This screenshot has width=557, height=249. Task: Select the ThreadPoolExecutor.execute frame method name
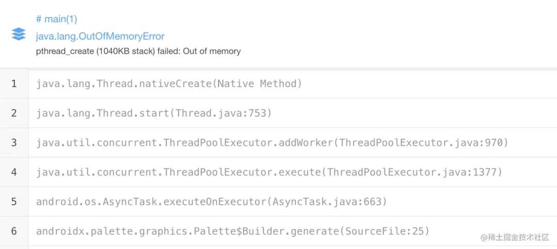click(x=178, y=172)
